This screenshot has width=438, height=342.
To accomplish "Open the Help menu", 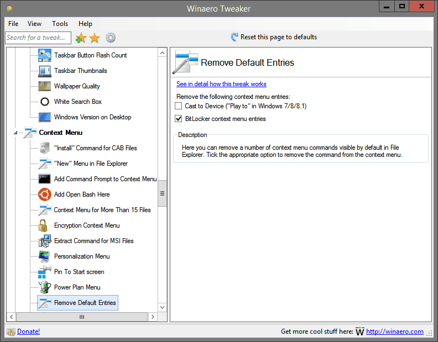I will [x=85, y=24].
